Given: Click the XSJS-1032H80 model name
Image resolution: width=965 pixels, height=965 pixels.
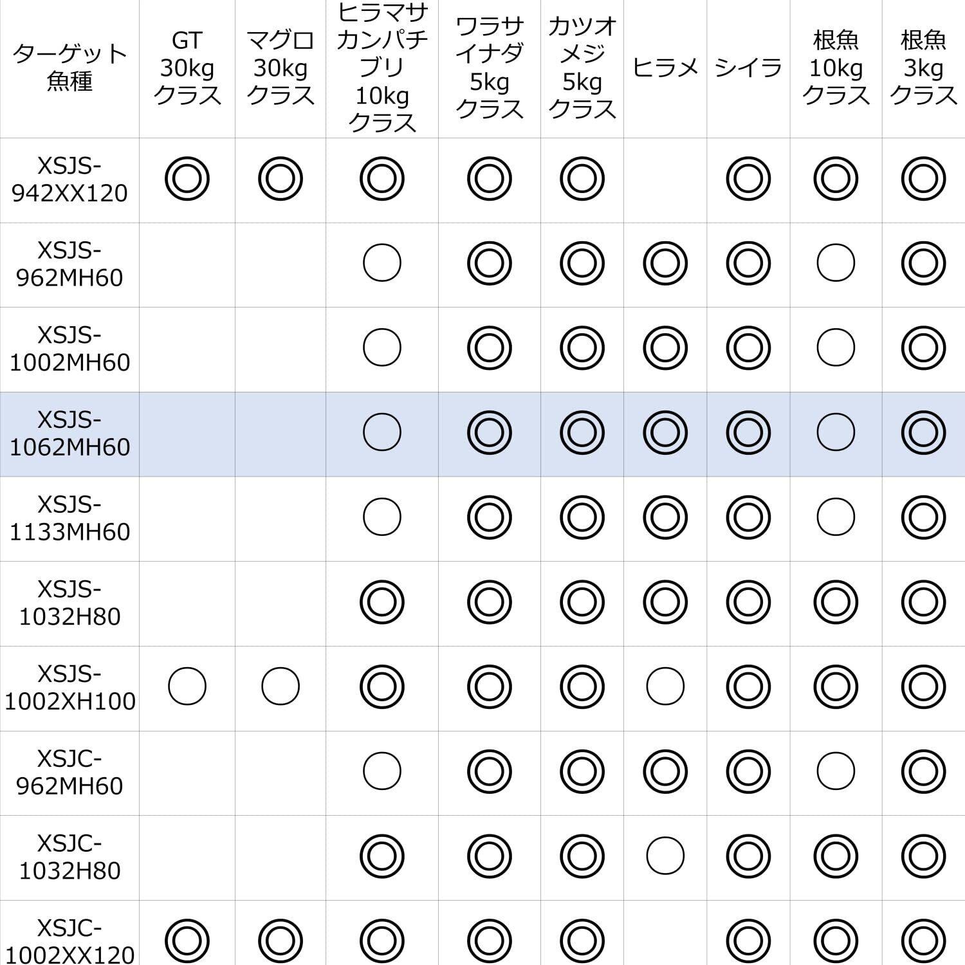Looking at the screenshot, I should [69, 603].
